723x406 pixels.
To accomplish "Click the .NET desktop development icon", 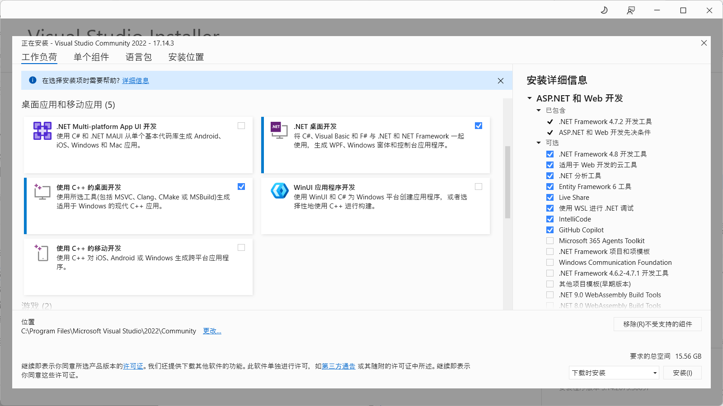I will [279, 130].
